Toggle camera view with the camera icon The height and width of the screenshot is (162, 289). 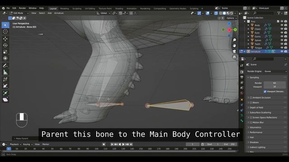coord(234,51)
